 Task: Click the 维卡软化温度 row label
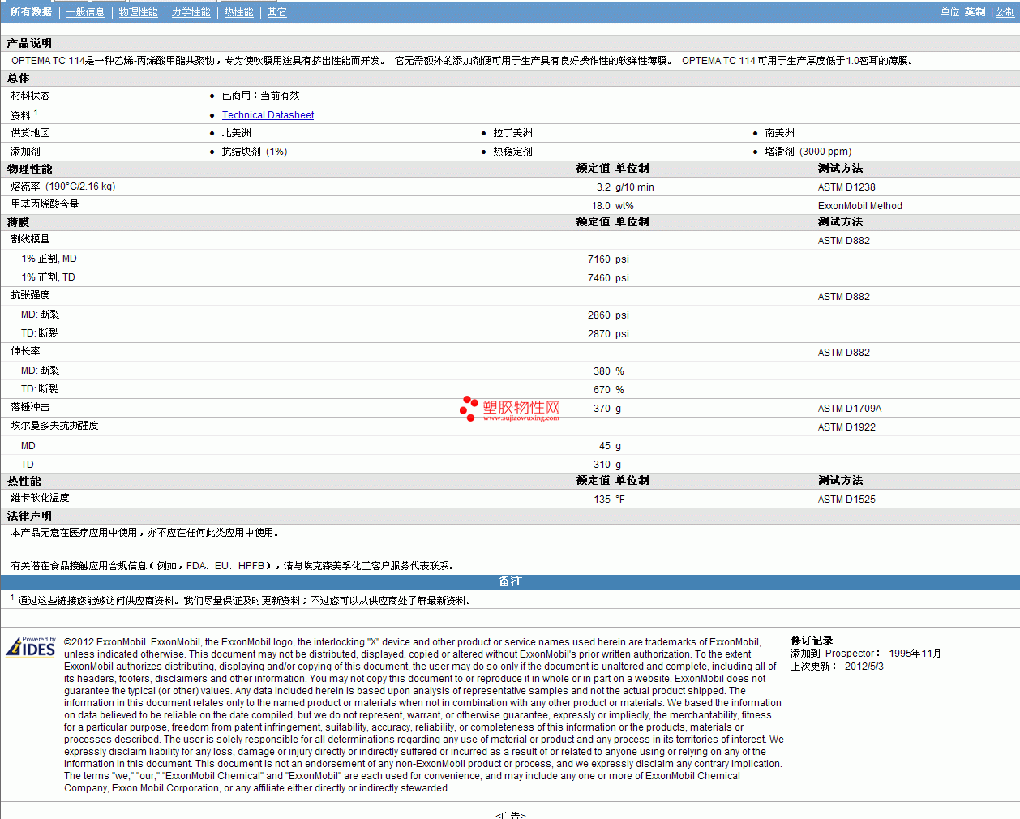(x=40, y=498)
